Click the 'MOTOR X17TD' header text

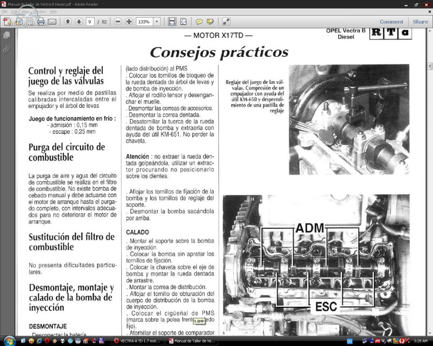coord(218,35)
